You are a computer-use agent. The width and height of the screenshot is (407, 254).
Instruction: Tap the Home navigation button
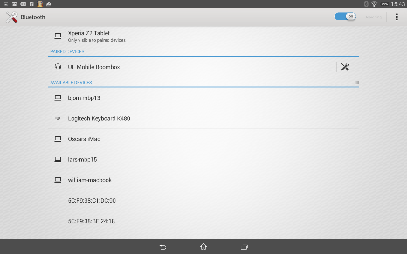click(x=203, y=246)
